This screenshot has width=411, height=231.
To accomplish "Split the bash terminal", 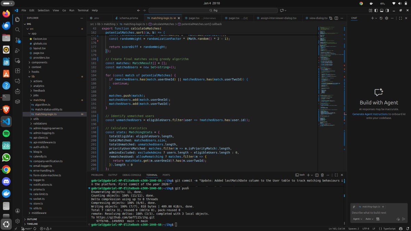I will click(x=316, y=175).
